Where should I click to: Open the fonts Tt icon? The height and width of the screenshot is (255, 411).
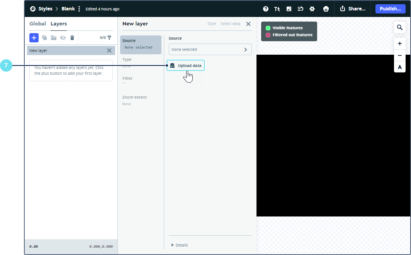point(277,9)
